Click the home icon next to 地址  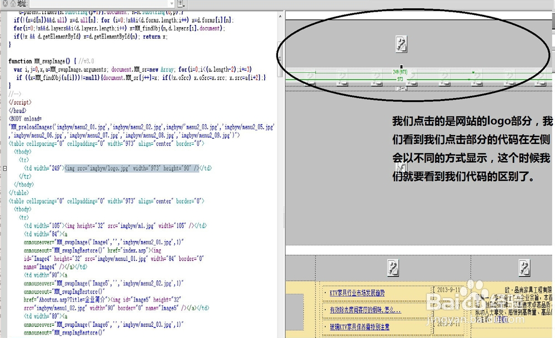13,3
